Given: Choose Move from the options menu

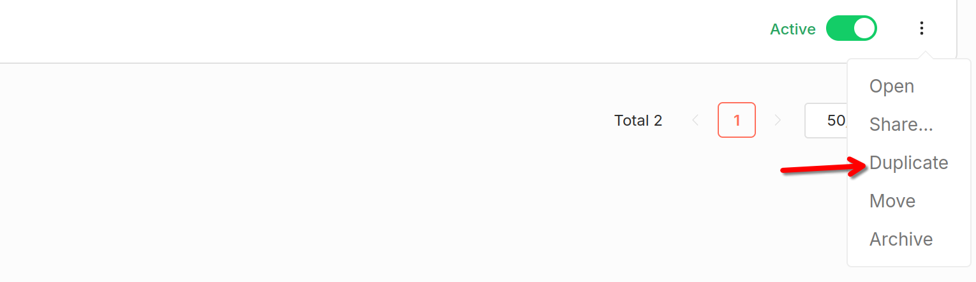Looking at the screenshot, I should coord(892,201).
